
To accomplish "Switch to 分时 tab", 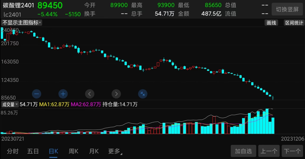I will 13,151.
